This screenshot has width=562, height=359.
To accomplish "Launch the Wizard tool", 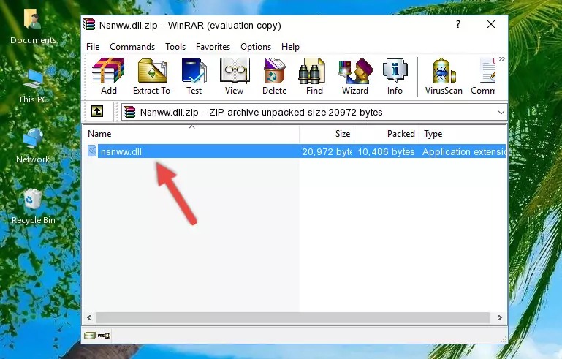I will [x=355, y=76].
